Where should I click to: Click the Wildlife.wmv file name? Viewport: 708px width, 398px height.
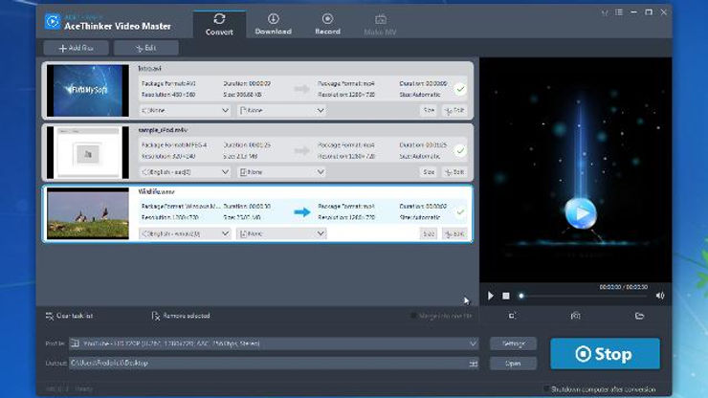(156, 191)
